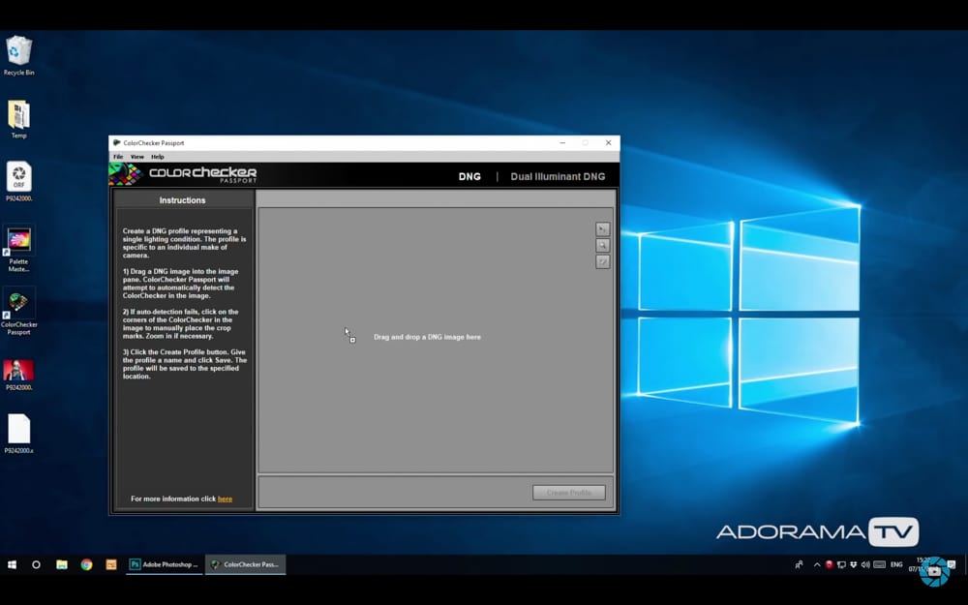Click the Create Profile button
Screen dimensions: 968x605
pos(569,493)
